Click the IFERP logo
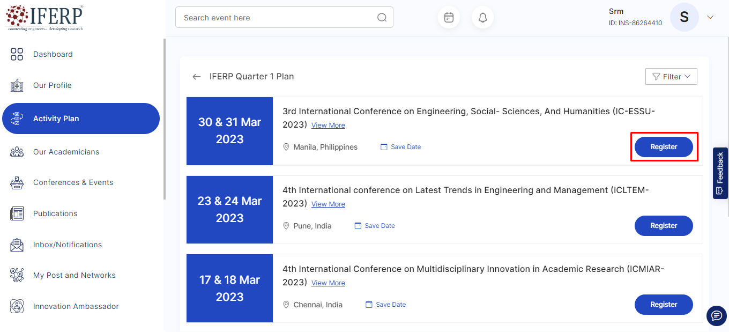Image resolution: width=729 pixels, height=332 pixels. pos(44,17)
